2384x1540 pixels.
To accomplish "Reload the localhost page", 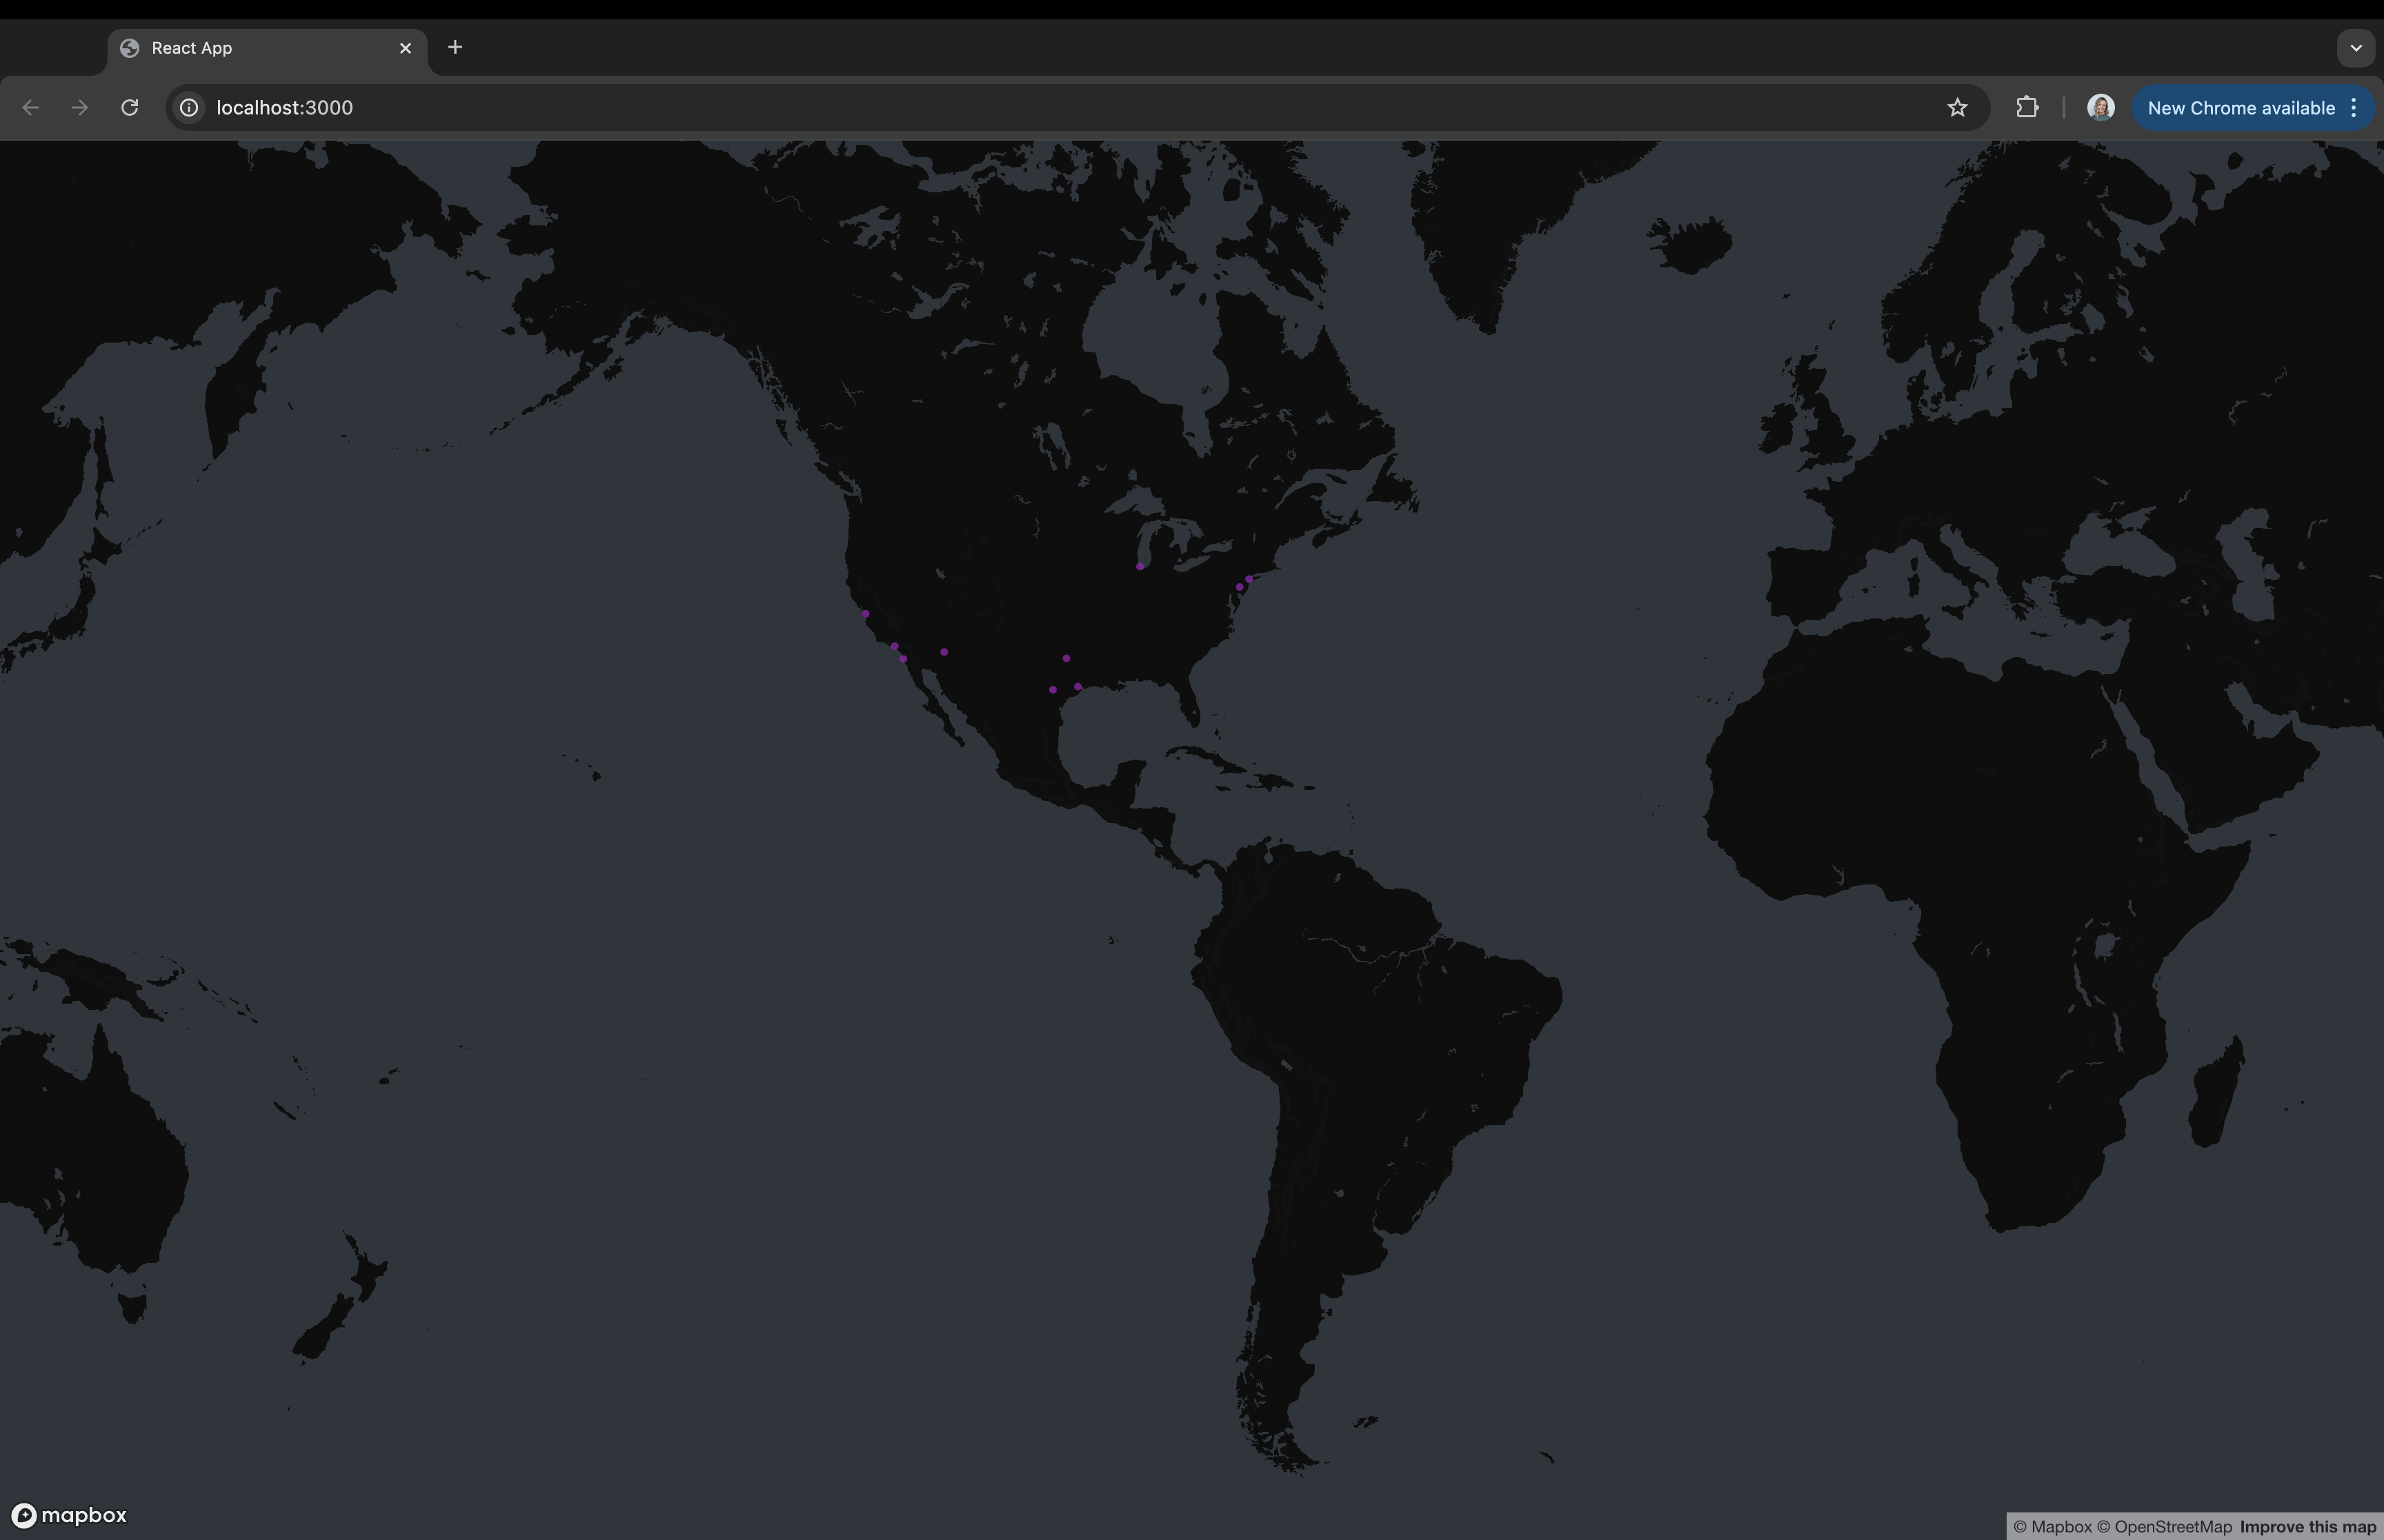I will click(x=129, y=107).
